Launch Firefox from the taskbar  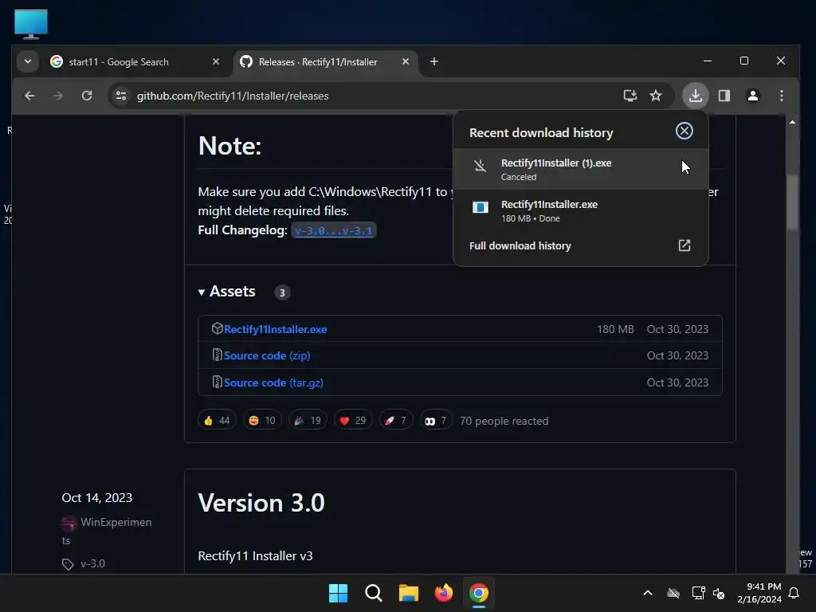tap(443, 593)
